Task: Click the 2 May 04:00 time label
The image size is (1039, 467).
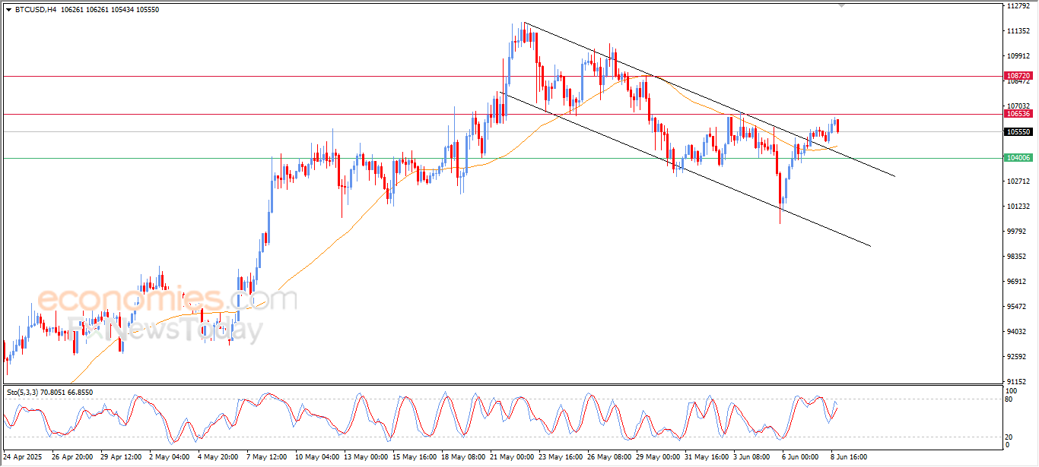Action: [x=168, y=457]
